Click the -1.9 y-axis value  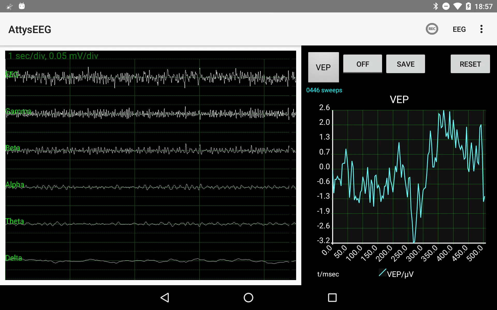click(323, 211)
